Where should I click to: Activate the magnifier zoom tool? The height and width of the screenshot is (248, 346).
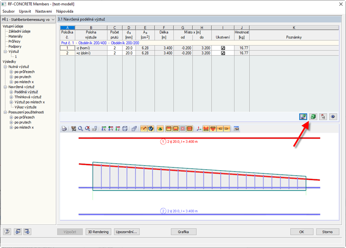click(81, 129)
